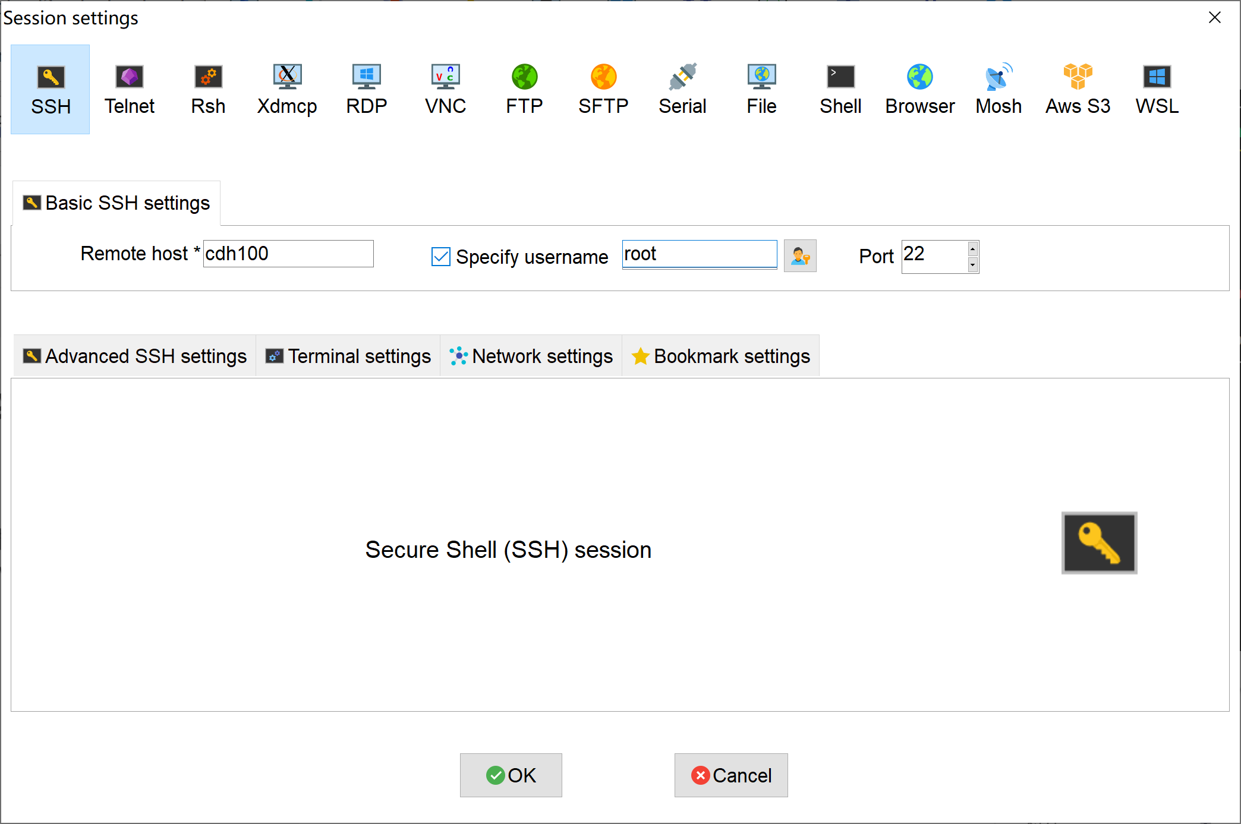The image size is (1241, 824).
Task: Uncheck Specify username checkbox
Action: 441,257
